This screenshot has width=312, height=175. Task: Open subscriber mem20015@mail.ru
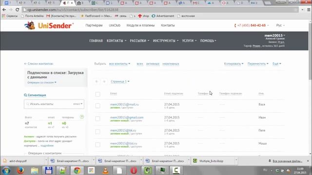124,105
